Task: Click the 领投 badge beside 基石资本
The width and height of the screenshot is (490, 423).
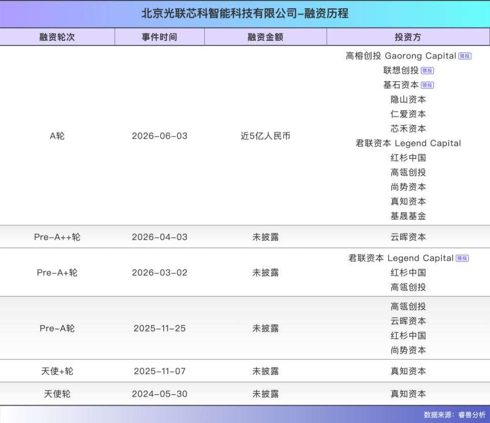Action: pos(427,85)
